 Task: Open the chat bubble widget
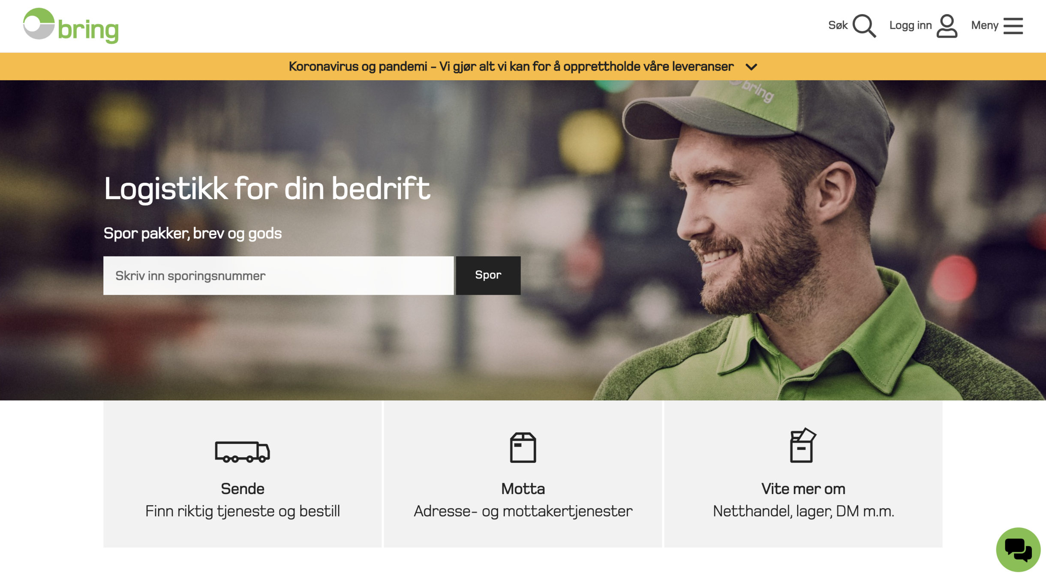pos(1018,549)
